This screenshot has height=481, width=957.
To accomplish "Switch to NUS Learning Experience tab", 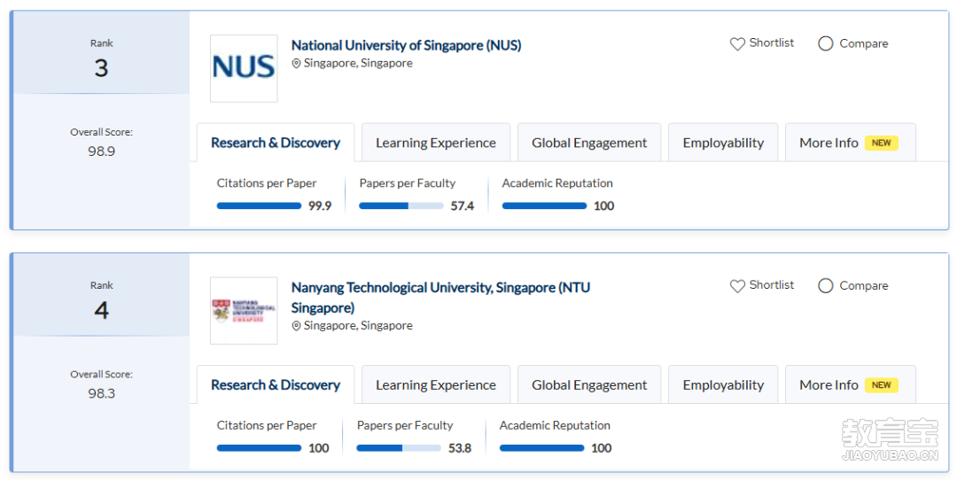I will 436,143.
